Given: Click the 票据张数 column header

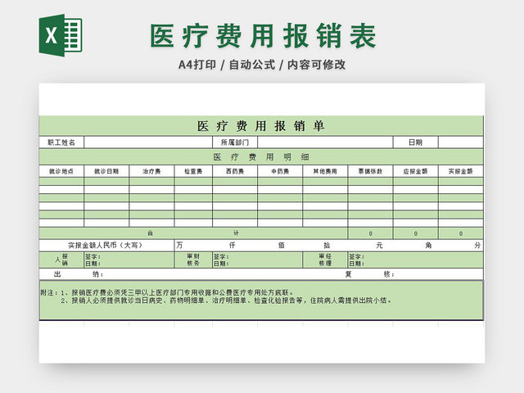Looking at the screenshot, I should click(x=370, y=171).
